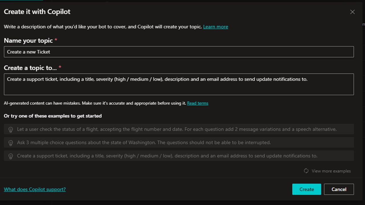Click lightbulb icon beside support ticket example
This screenshot has height=205, width=365.
(11, 156)
